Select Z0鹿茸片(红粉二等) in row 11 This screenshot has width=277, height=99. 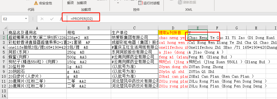click(x=37, y=81)
